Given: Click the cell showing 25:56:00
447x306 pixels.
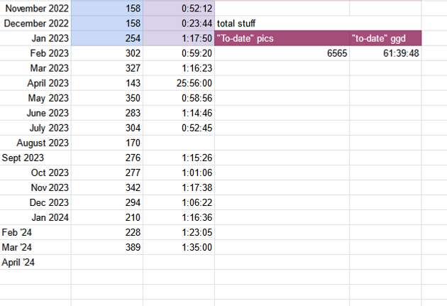Looking at the screenshot, I should pyautogui.click(x=179, y=83).
